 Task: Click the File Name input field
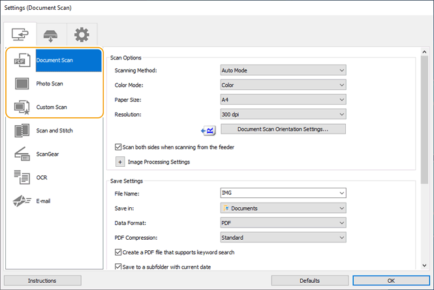[x=277, y=193]
